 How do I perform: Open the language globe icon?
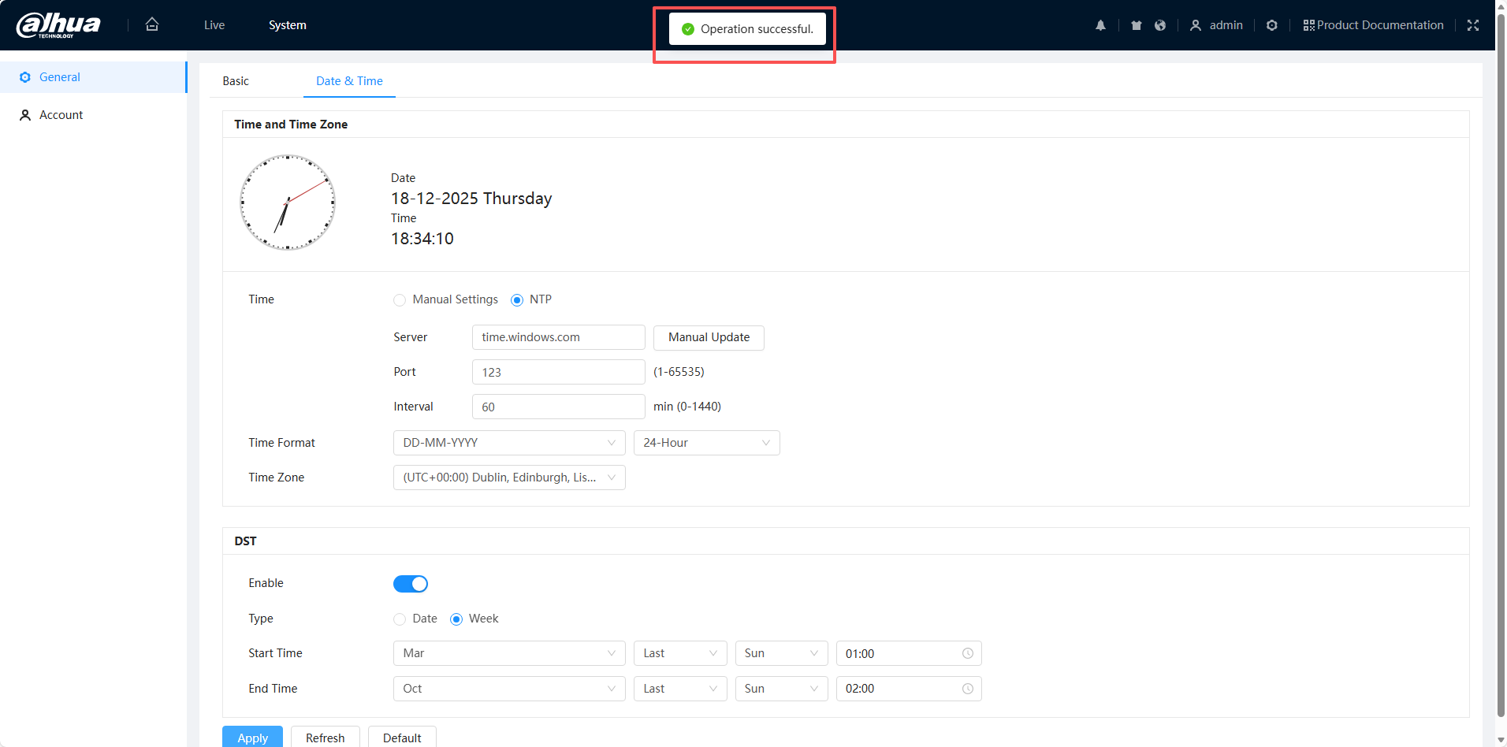coord(1159,25)
